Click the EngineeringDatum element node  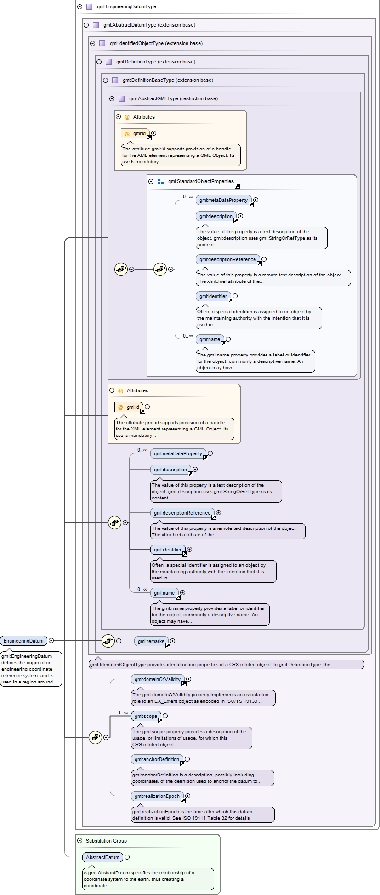click(24, 641)
